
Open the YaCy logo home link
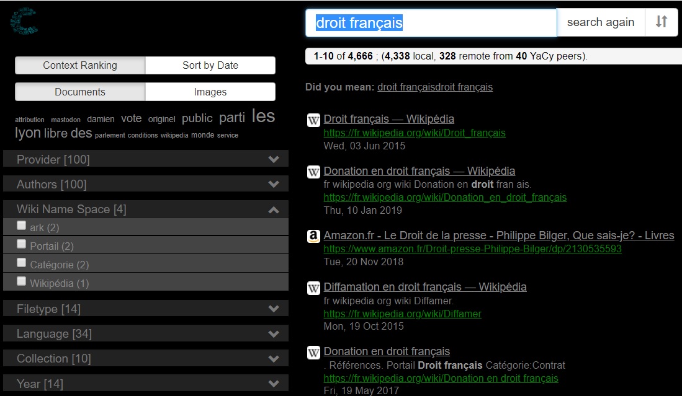point(24,21)
